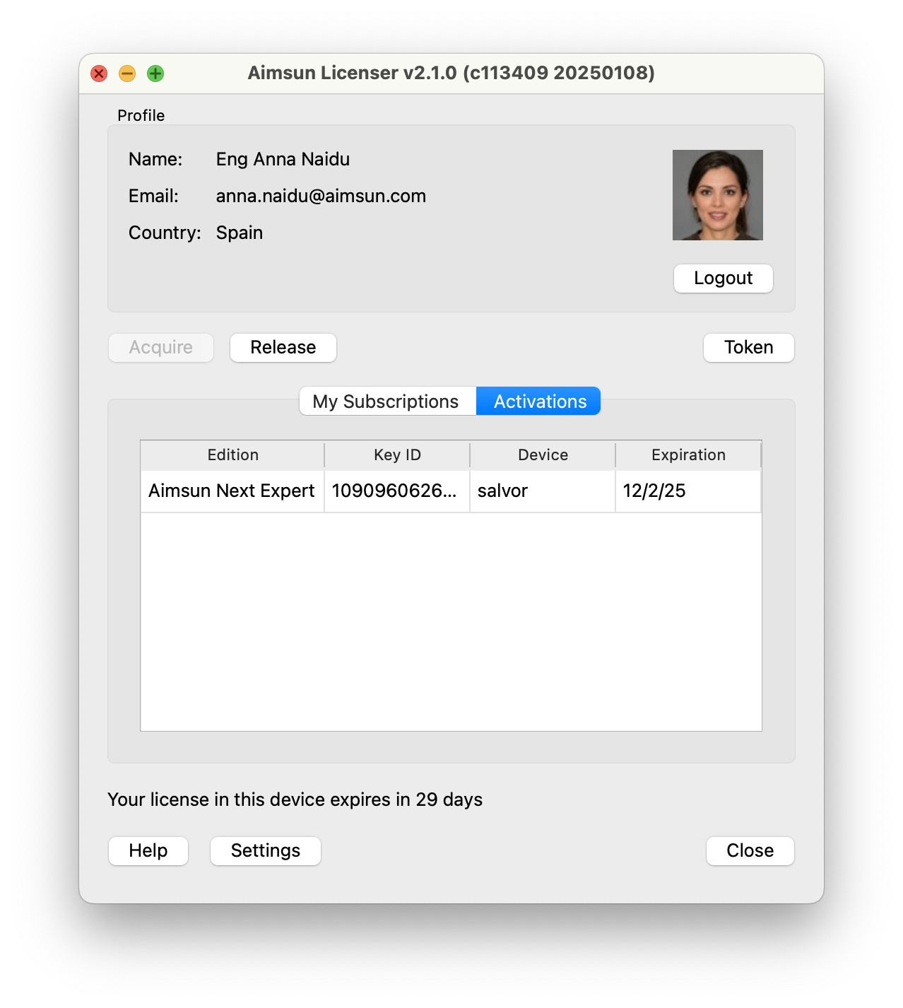Select the Activations tab
The image size is (903, 1008).
[x=538, y=401]
